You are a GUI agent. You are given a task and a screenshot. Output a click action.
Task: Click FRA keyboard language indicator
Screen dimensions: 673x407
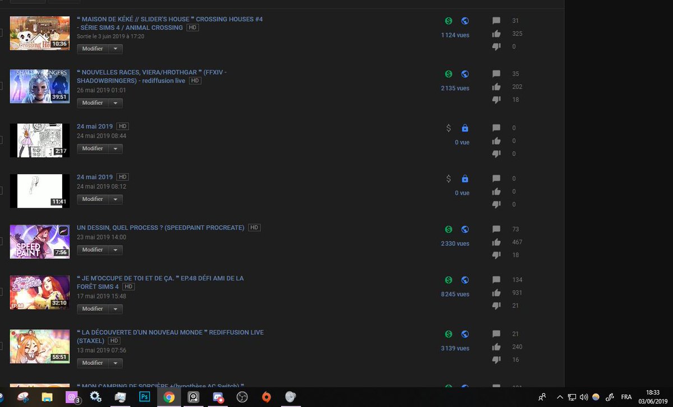(x=626, y=397)
